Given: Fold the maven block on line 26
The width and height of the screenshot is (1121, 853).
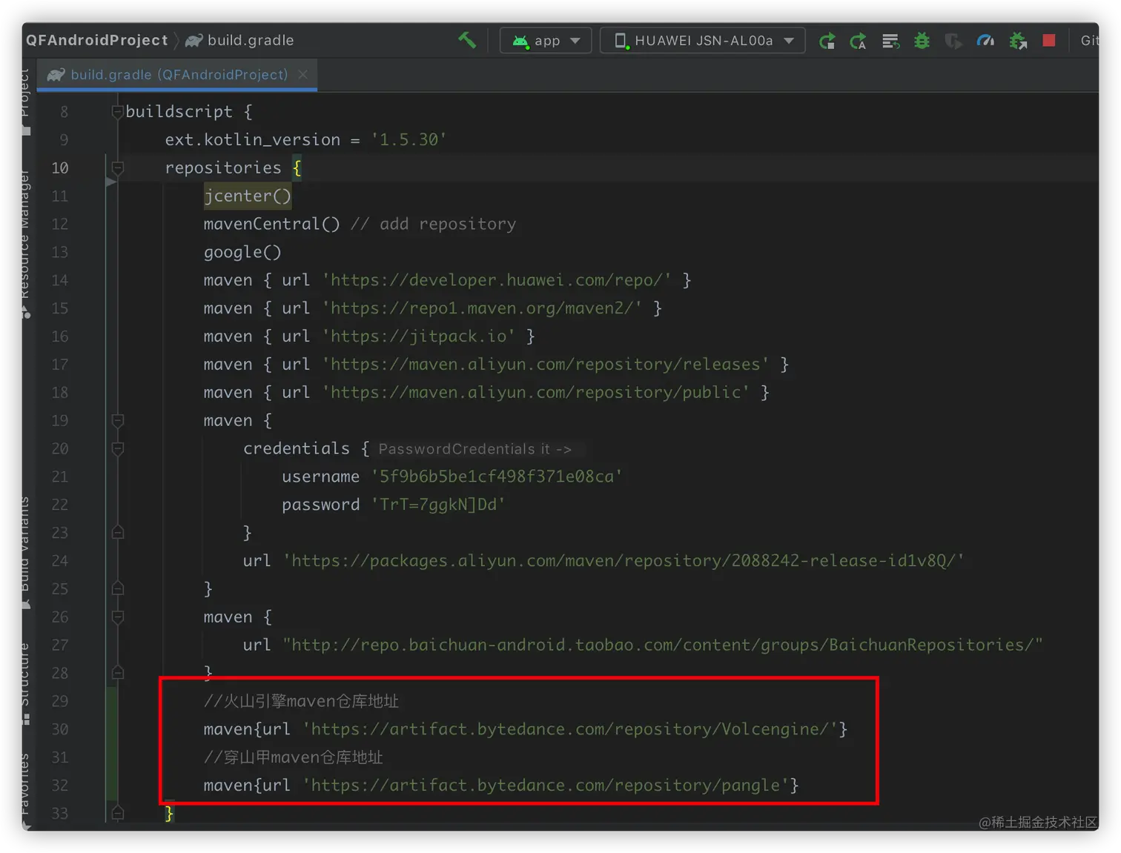Looking at the screenshot, I should [117, 617].
